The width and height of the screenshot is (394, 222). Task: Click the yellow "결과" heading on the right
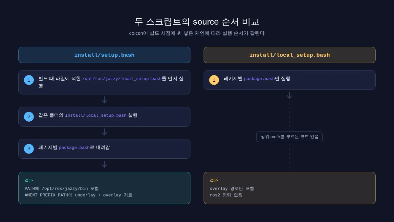214,180
